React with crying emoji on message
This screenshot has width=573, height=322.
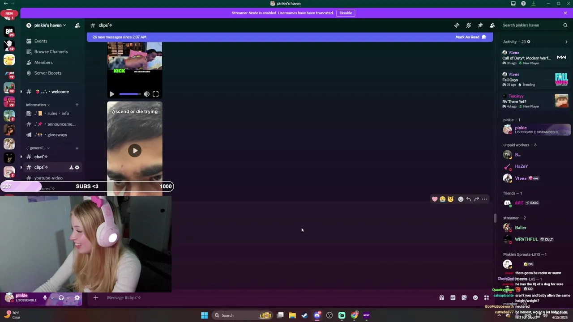pyautogui.click(x=443, y=199)
